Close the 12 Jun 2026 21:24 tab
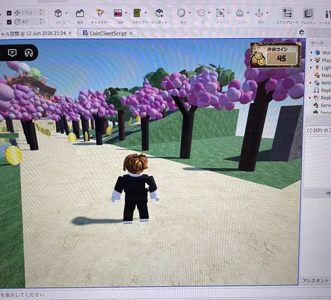Image resolution: width=331 pixels, height=300 pixels. [70, 33]
